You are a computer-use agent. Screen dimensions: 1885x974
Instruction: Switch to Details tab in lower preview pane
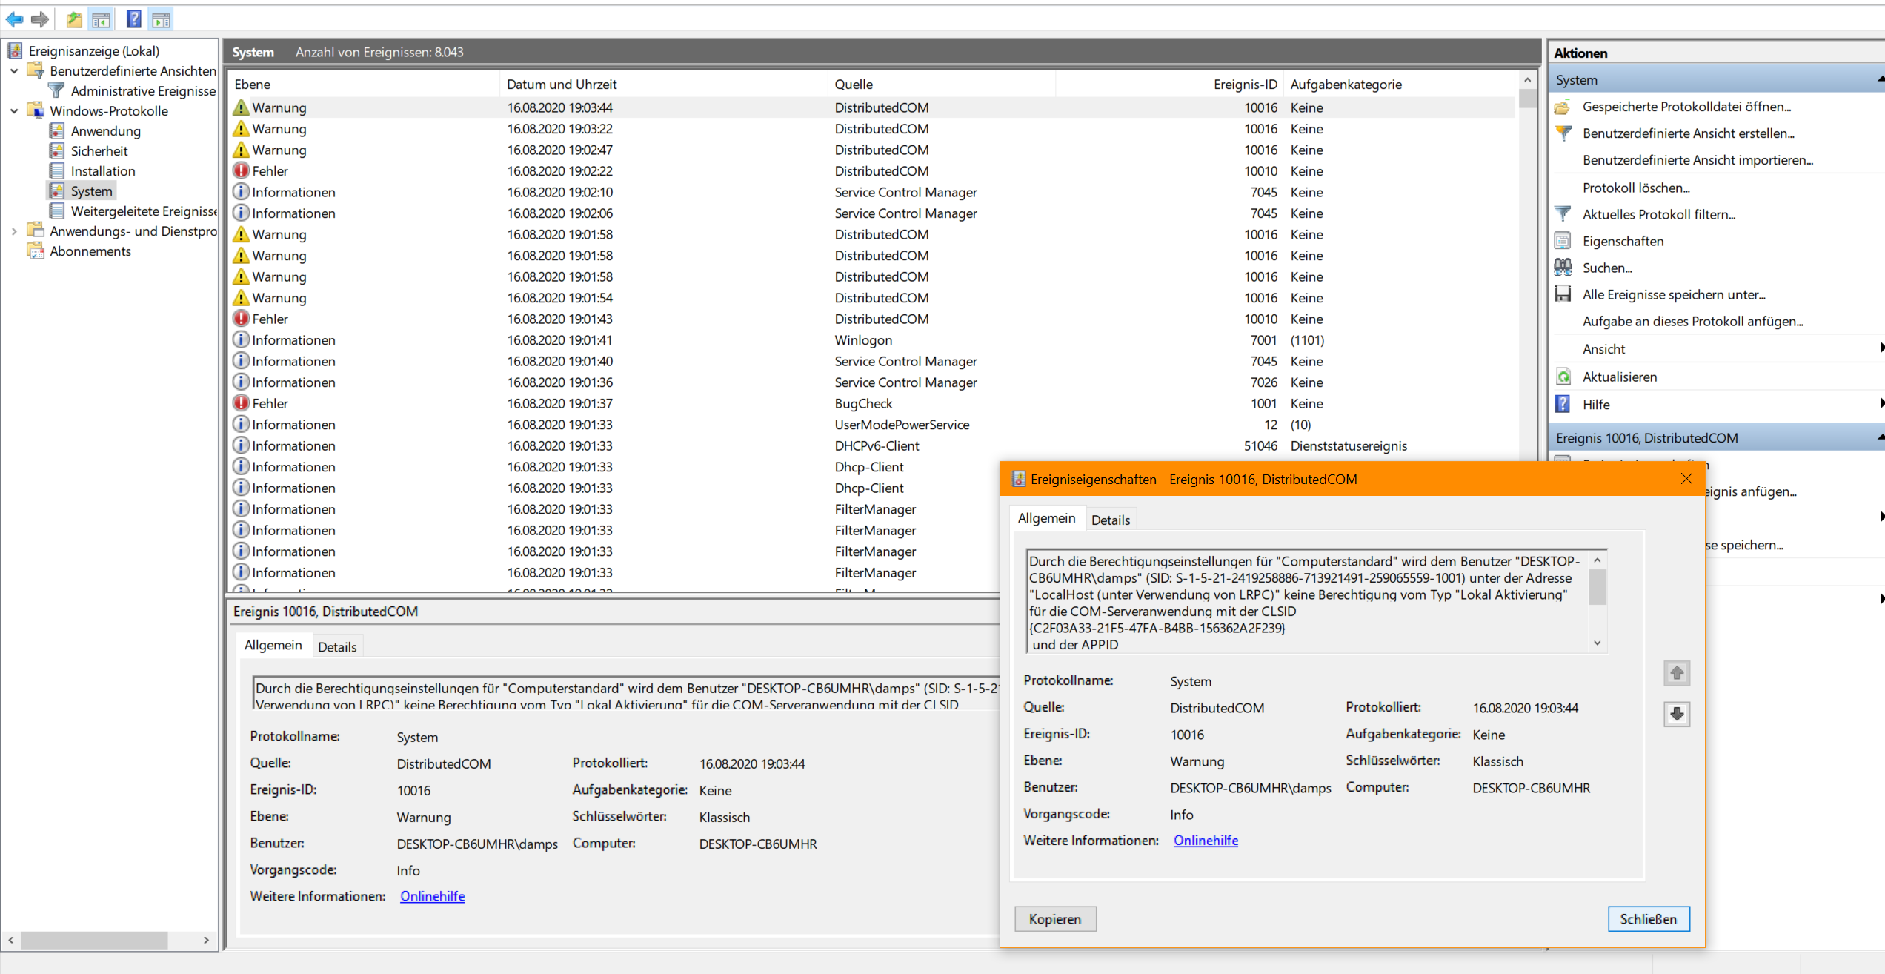[x=337, y=647]
